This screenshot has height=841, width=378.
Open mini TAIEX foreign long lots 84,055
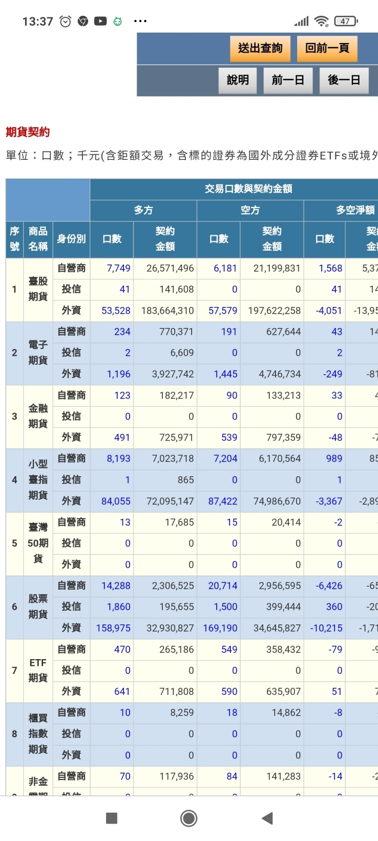[x=116, y=501]
